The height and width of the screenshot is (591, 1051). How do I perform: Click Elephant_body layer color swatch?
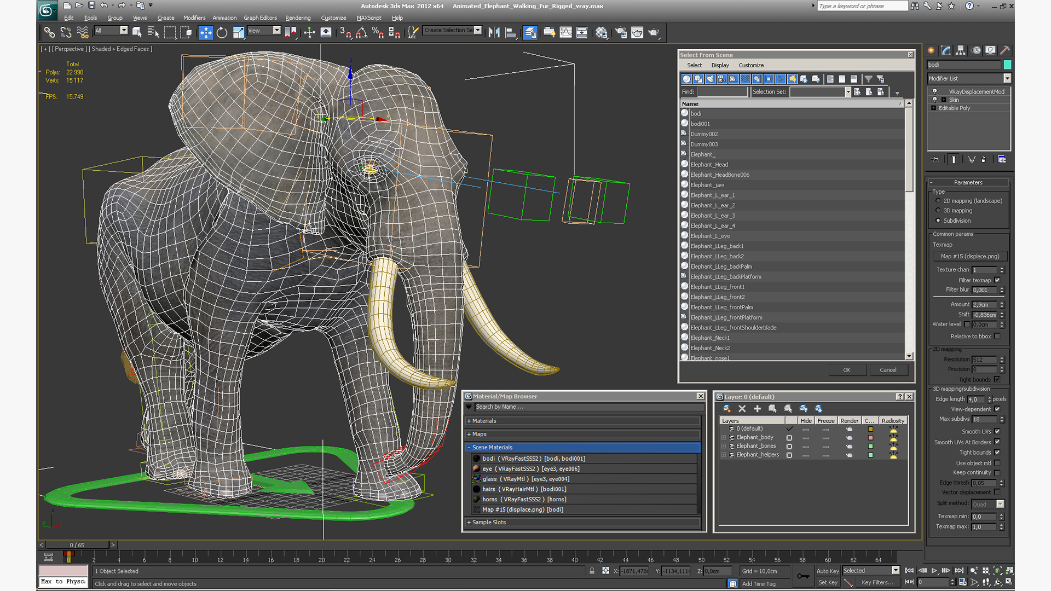pos(870,438)
